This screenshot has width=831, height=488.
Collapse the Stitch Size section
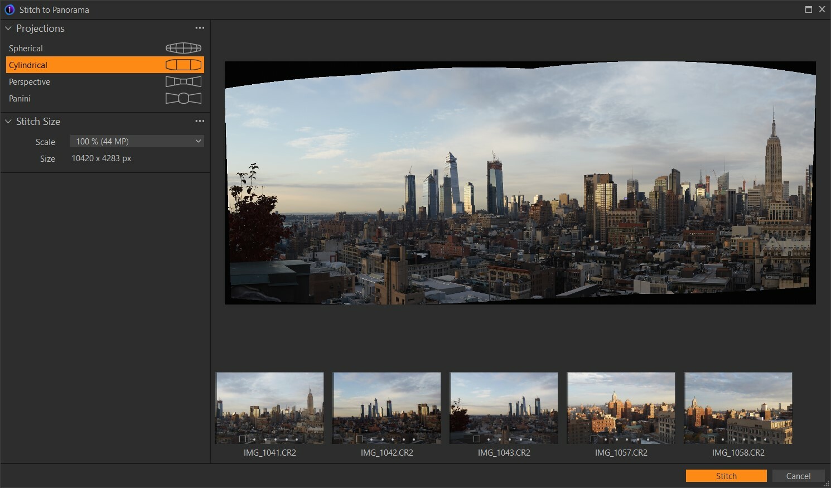point(8,121)
